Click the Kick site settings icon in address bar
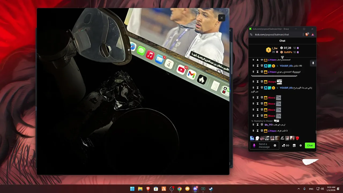 [251, 35]
